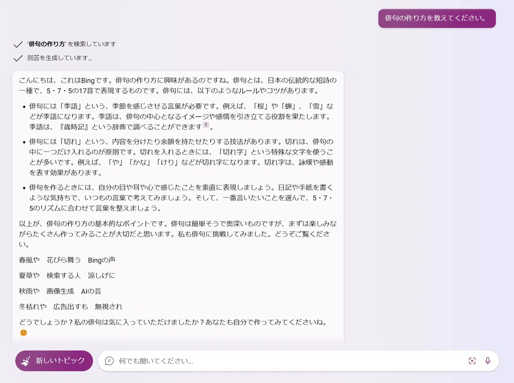514x383 pixels.
Task: Click the chat bubble icon in input box
Action: coord(110,361)
